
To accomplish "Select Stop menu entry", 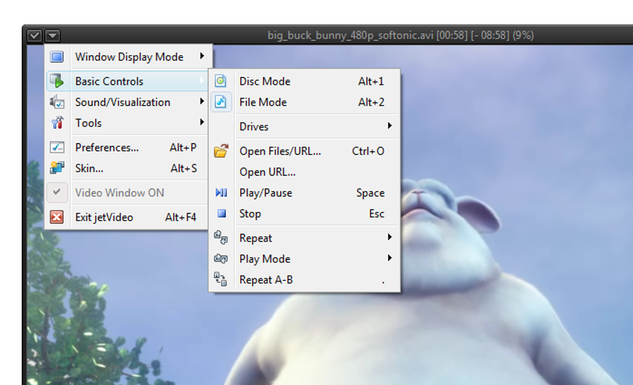I will (x=305, y=213).
